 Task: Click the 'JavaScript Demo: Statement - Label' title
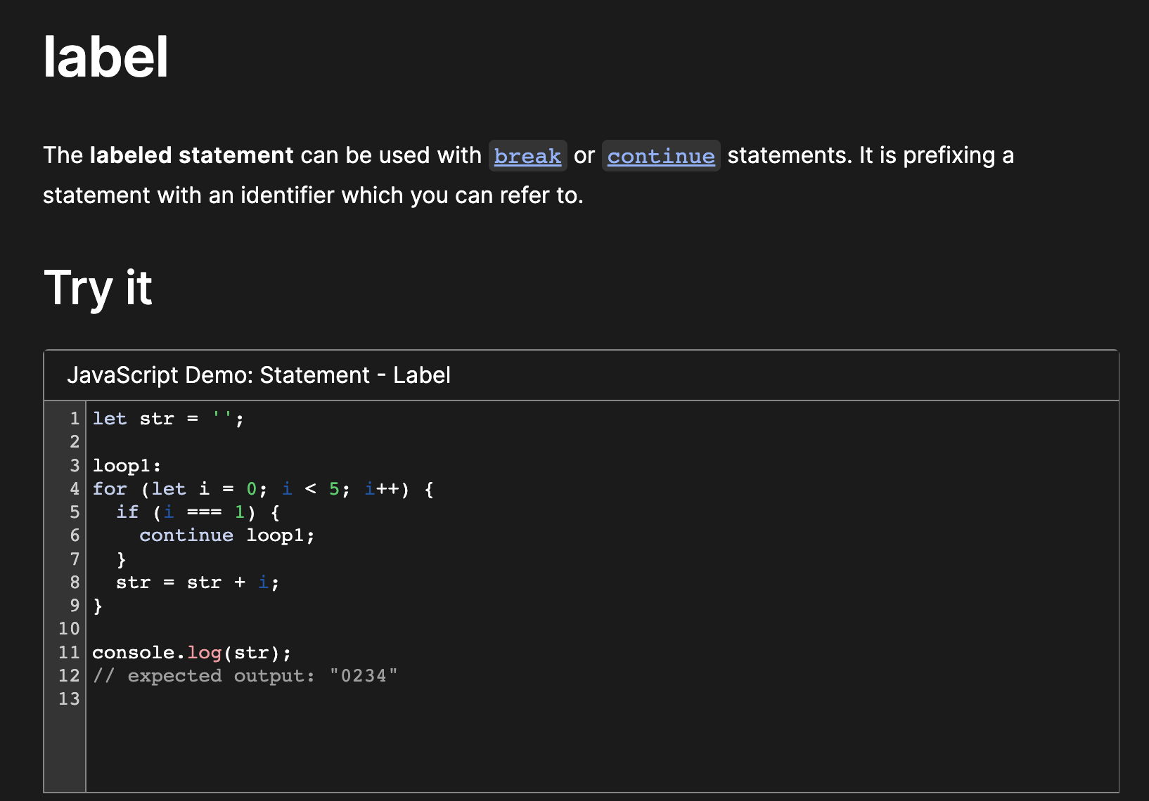[x=259, y=375]
